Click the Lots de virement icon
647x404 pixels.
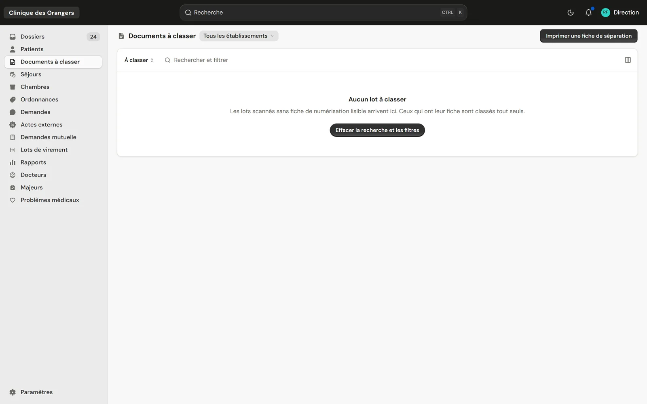coord(13,150)
